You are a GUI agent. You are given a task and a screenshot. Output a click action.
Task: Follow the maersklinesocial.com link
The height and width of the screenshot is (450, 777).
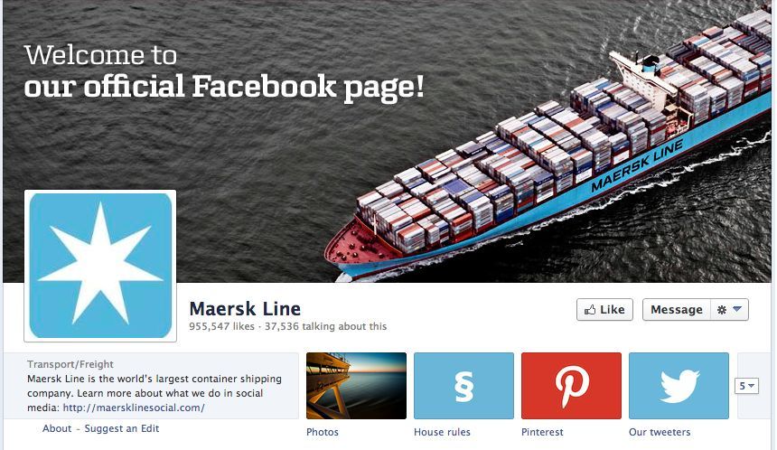pos(134,408)
